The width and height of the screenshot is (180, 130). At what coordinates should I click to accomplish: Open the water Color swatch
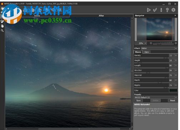[x=173, y=90]
